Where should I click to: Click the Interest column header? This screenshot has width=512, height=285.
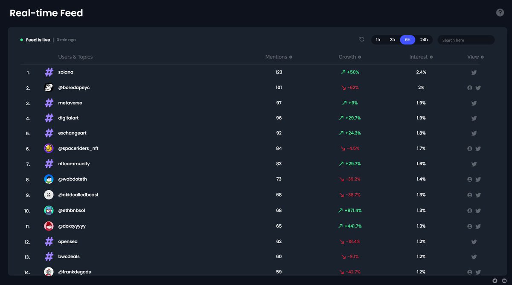[x=418, y=57]
